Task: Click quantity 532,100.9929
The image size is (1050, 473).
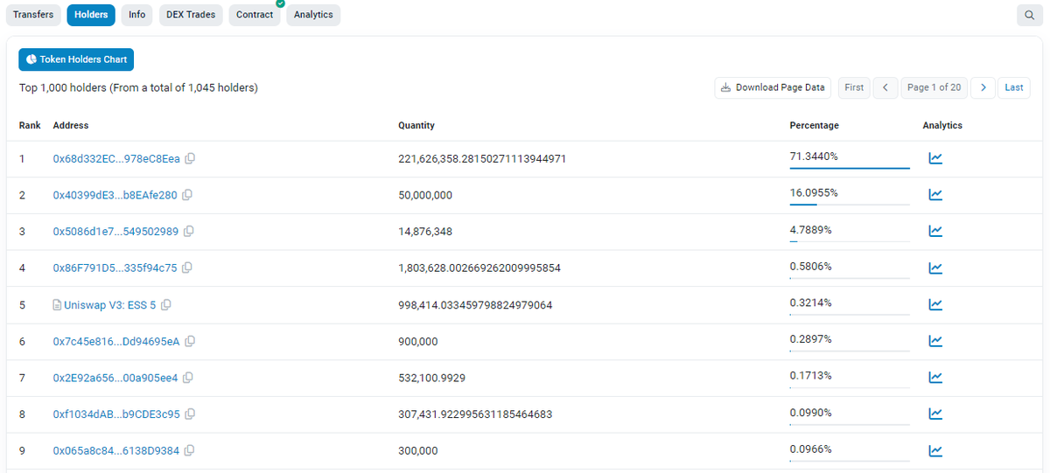Action: pyautogui.click(x=431, y=378)
